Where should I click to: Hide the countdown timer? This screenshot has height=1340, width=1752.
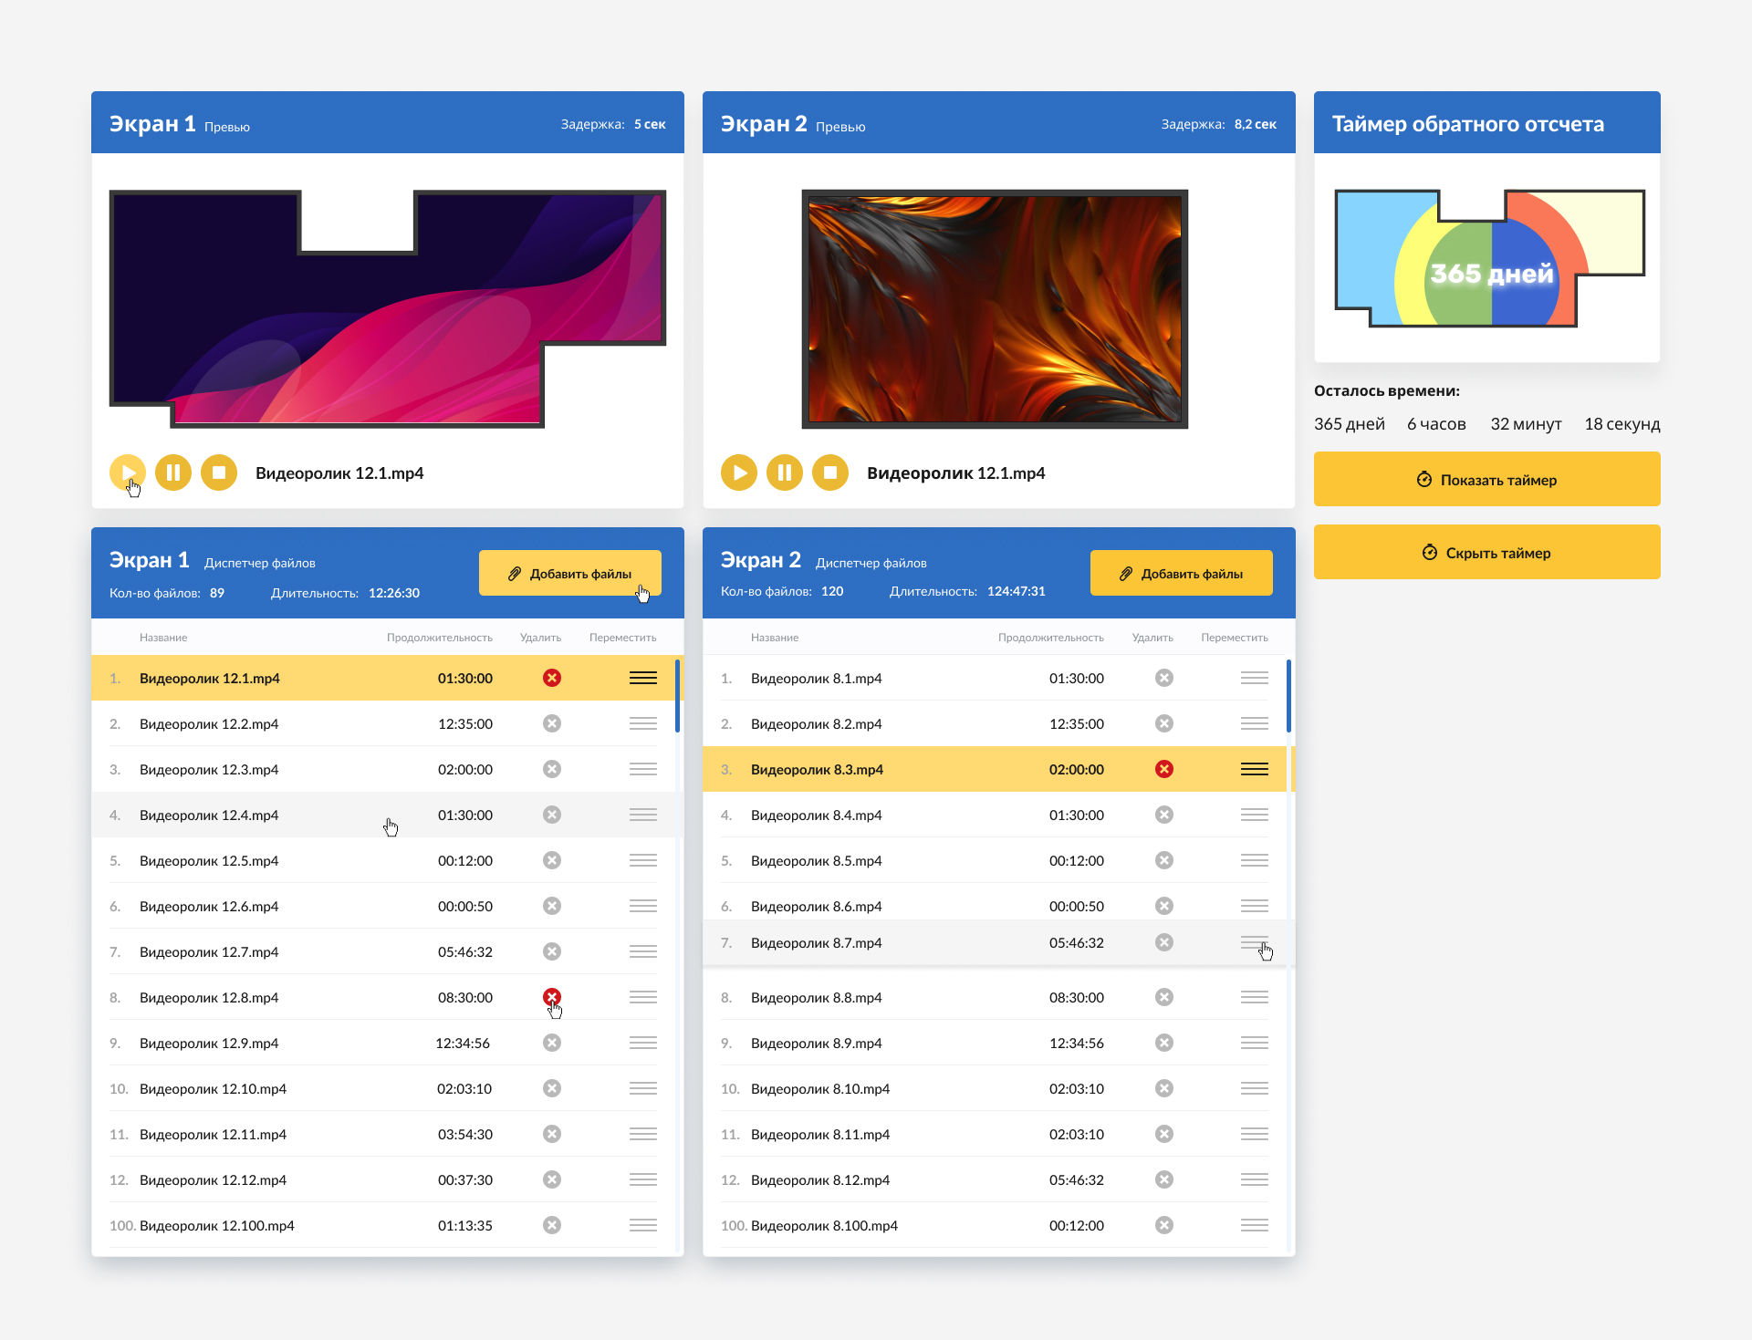(1486, 552)
